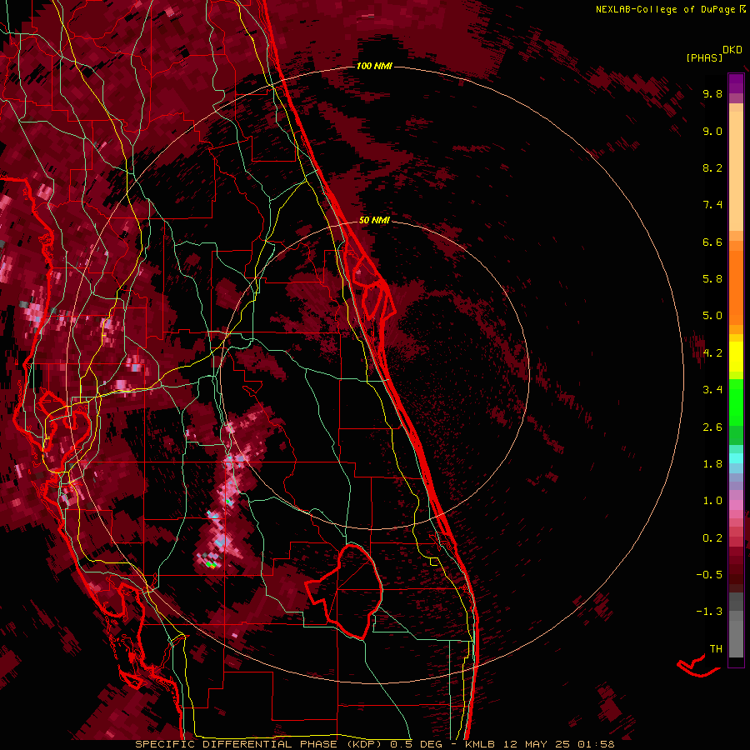Select the 9.0 legend value
Screen dimensions: 750x750
712,131
